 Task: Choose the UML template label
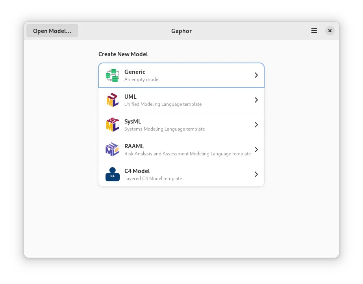pos(130,97)
